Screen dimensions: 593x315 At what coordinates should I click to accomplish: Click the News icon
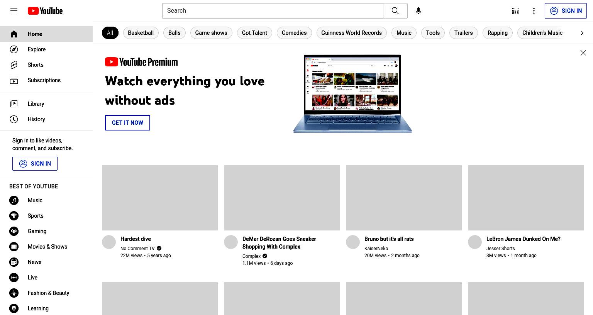[14, 262]
